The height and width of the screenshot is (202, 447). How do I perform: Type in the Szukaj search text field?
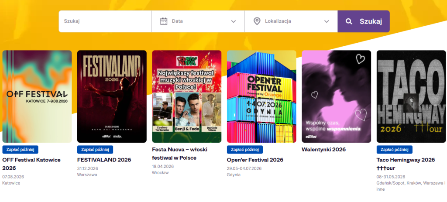pyautogui.click(x=105, y=21)
